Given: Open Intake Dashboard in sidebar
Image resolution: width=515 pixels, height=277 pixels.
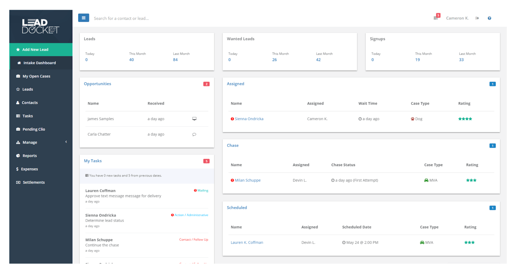Looking at the screenshot, I should (x=41, y=63).
